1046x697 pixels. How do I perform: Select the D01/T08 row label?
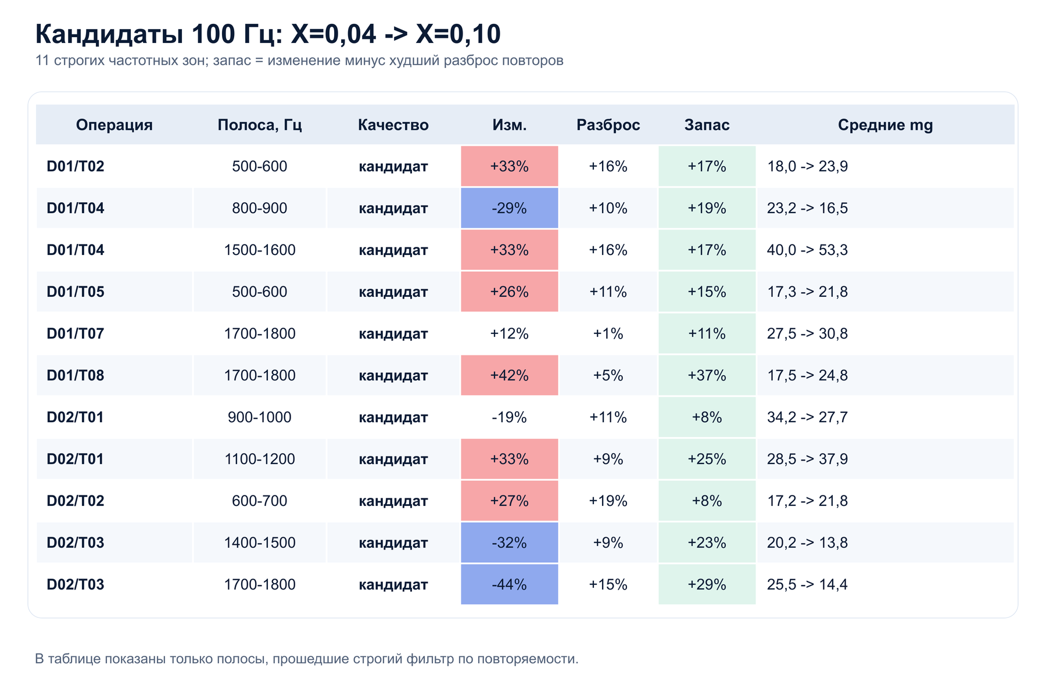(76, 376)
